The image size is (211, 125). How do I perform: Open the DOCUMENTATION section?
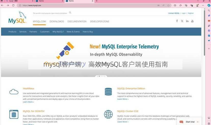[x=77, y=21]
